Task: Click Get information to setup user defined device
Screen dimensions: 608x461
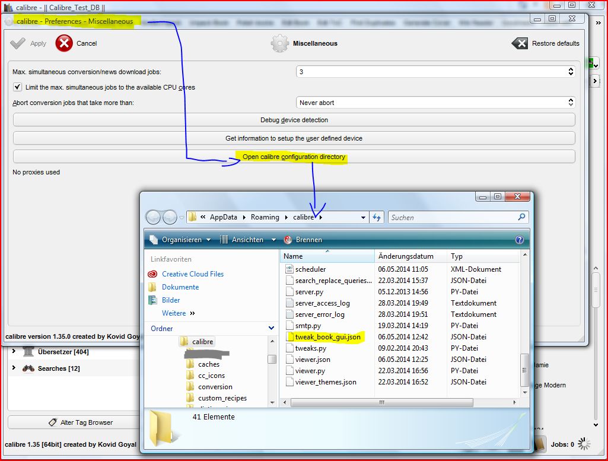Action: point(294,138)
